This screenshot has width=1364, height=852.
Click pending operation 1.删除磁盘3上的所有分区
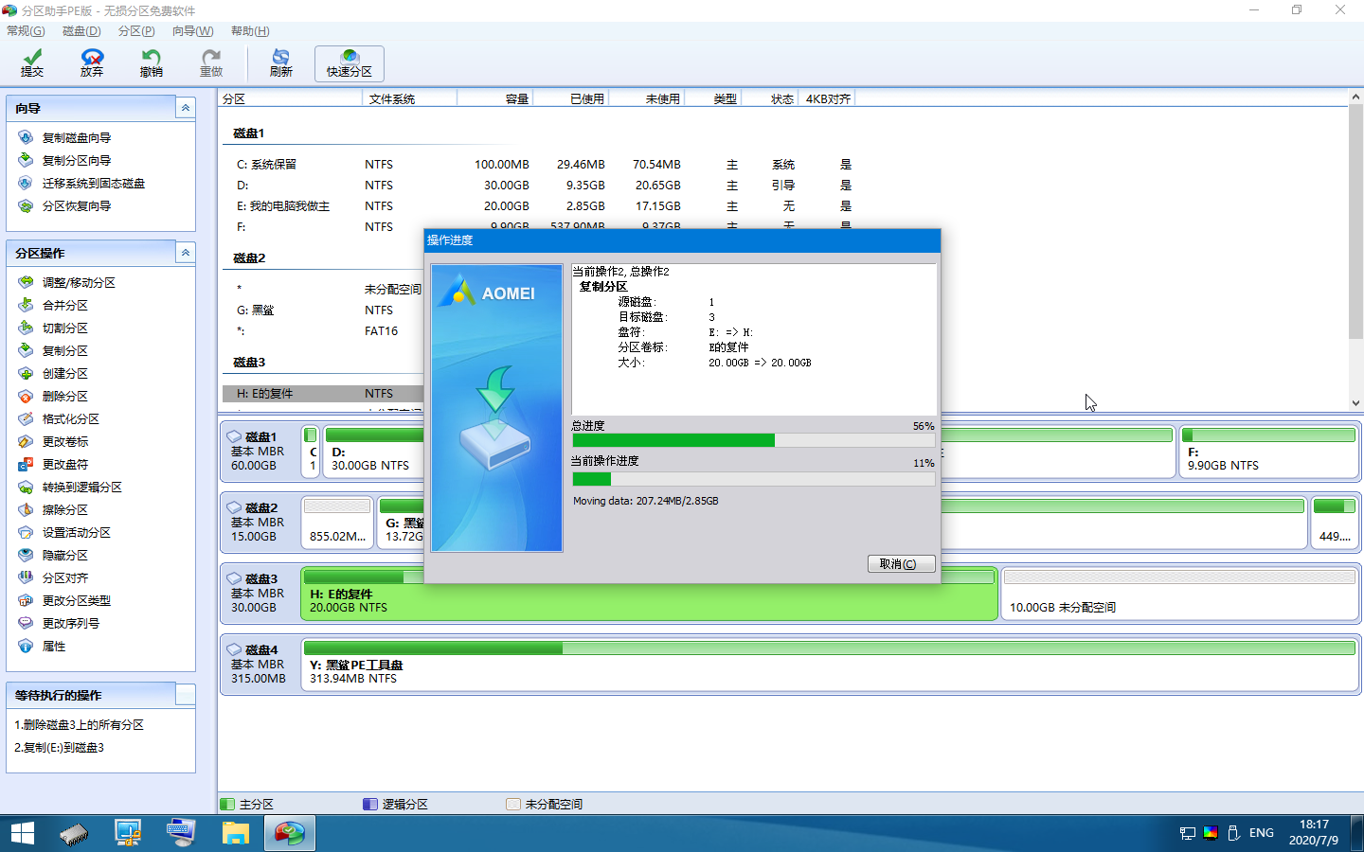tap(80, 724)
